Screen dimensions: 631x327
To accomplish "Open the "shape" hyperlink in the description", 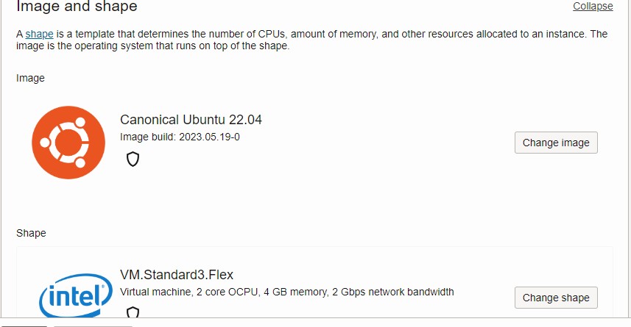I will coord(39,34).
